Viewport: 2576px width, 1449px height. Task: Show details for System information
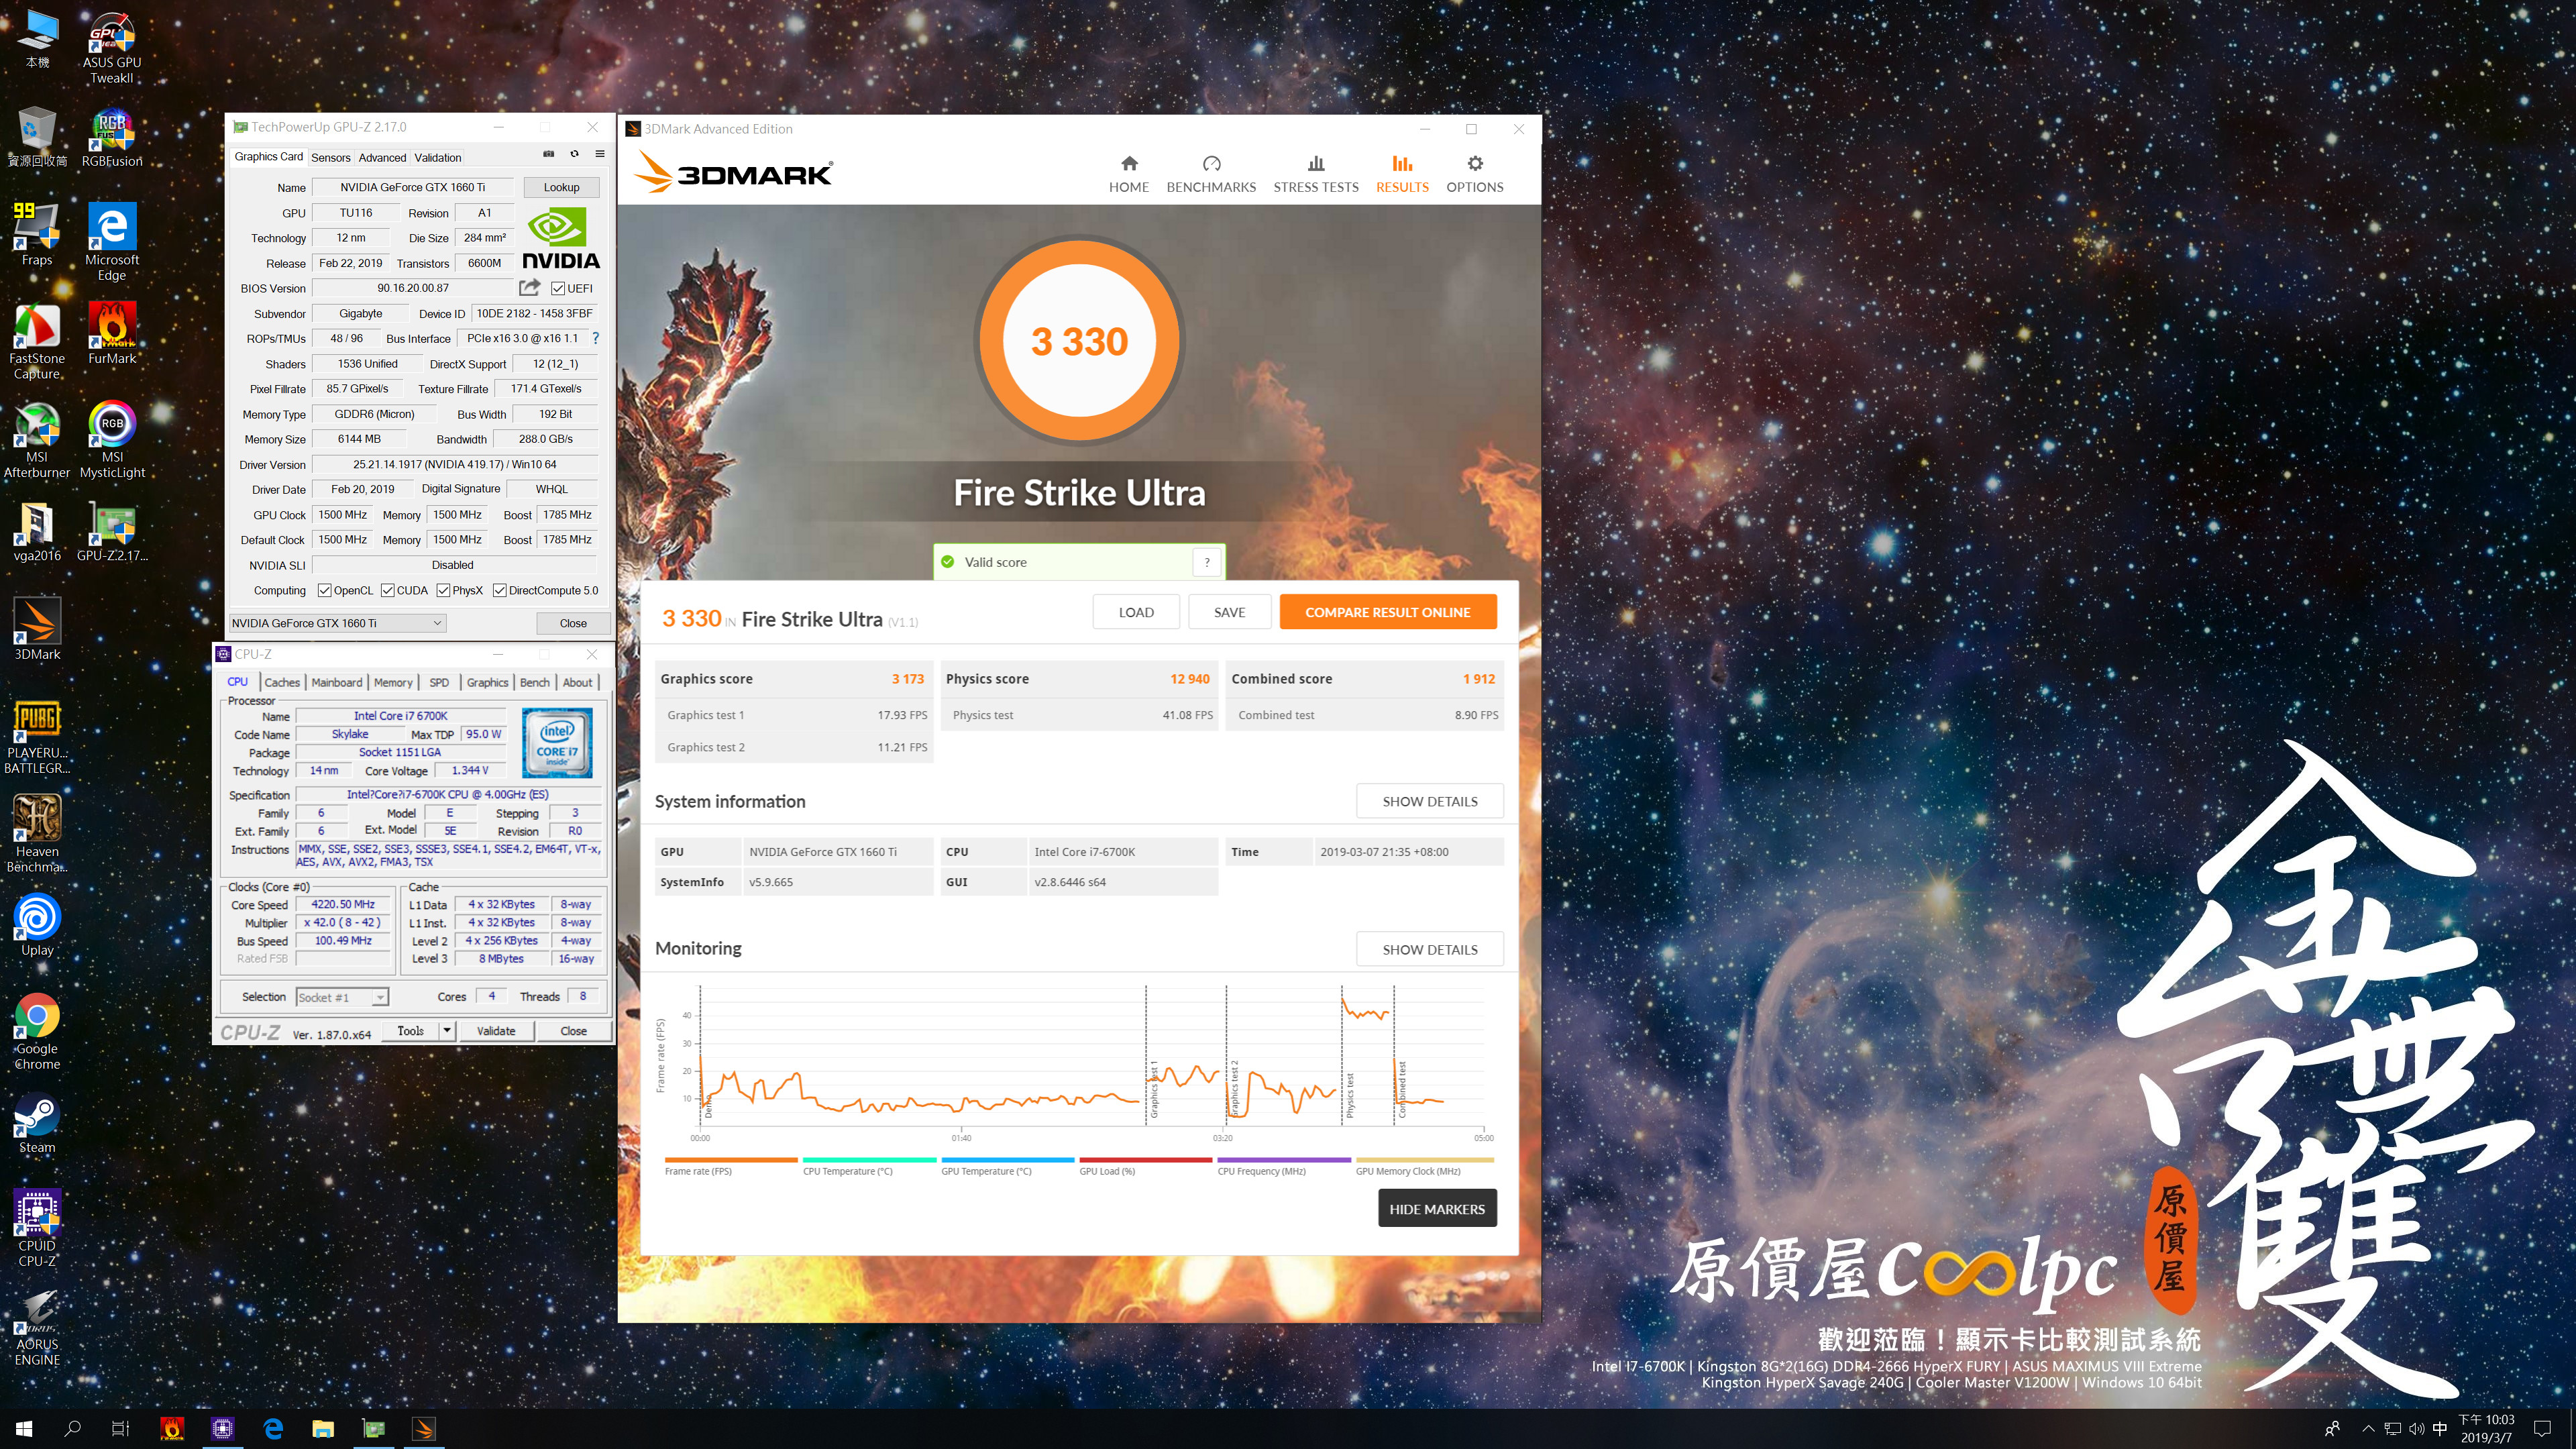point(1430,801)
